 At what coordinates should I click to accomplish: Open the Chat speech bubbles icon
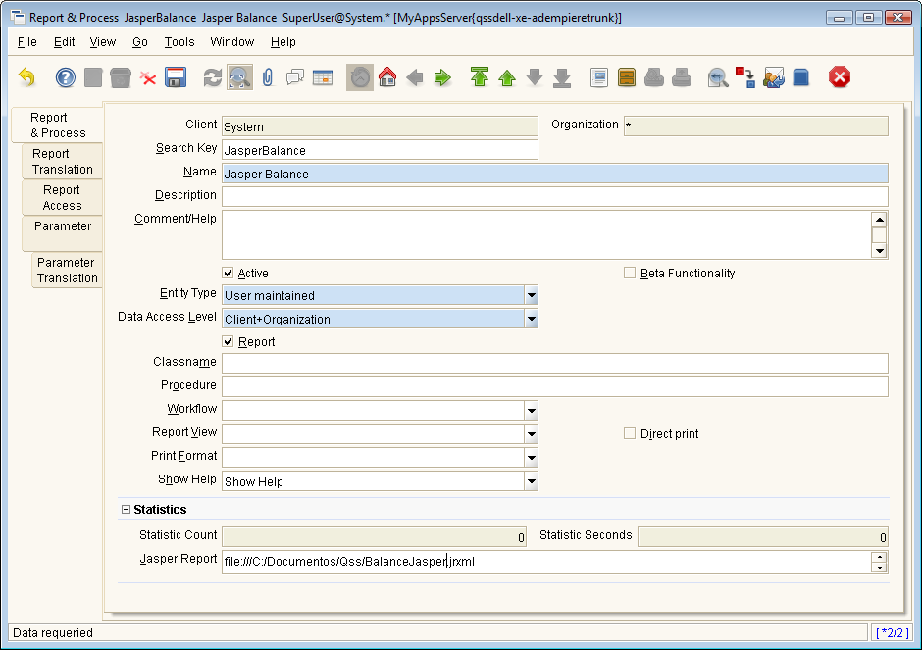click(x=295, y=77)
